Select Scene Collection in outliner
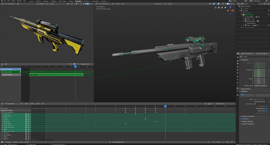The width and height of the screenshot is (270, 145). click(245, 6)
